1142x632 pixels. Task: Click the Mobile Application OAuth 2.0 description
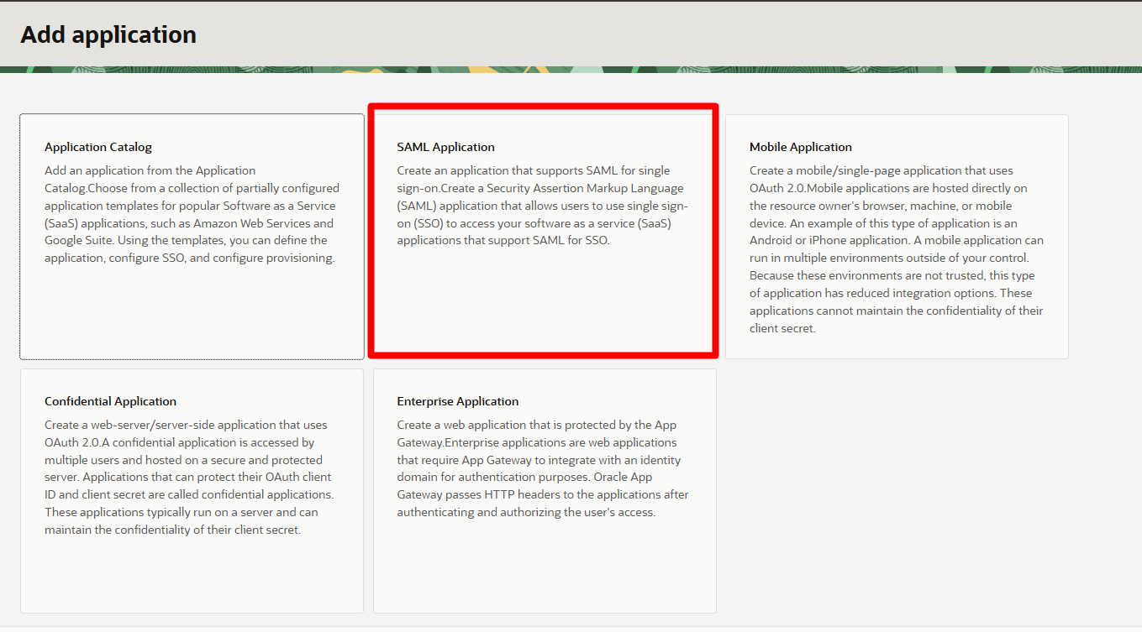coord(896,249)
